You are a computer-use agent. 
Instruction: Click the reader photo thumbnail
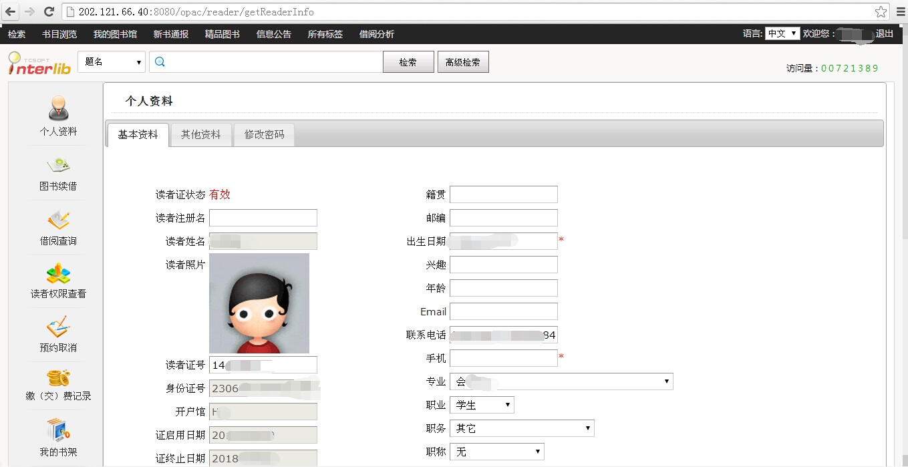(259, 303)
